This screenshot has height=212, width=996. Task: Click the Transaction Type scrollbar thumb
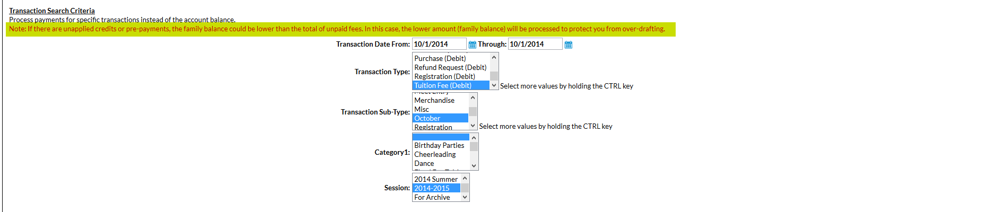pos(494,76)
